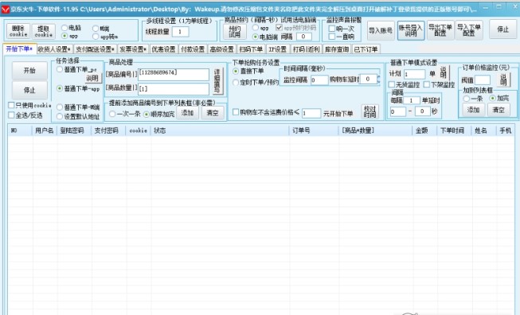Toggle the app预约秒码 checkbox
Image resolution: width=520 pixels, height=315 pixels.
(x=279, y=28)
